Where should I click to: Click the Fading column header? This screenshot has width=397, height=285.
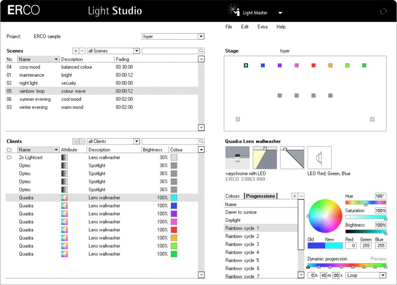(x=123, y=59)
